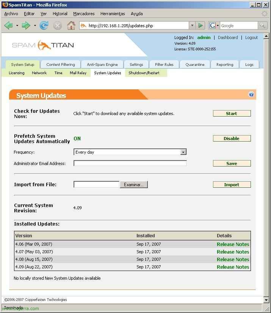Open Release Notes for version 4.08
The height and width of the screenshot is (313, 271).
(x=233, y=260)
